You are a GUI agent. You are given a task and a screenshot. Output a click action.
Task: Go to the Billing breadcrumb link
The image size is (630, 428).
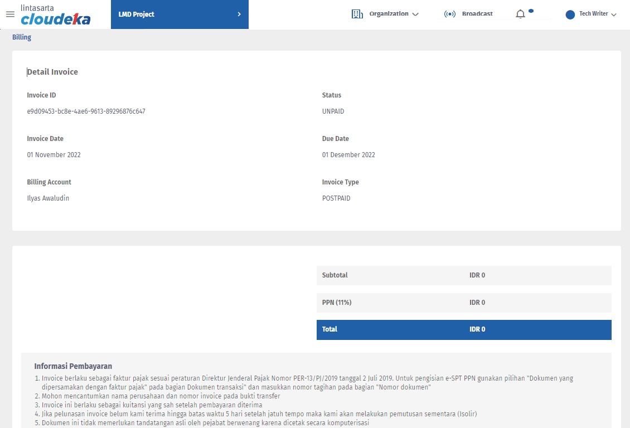point(22,37)
